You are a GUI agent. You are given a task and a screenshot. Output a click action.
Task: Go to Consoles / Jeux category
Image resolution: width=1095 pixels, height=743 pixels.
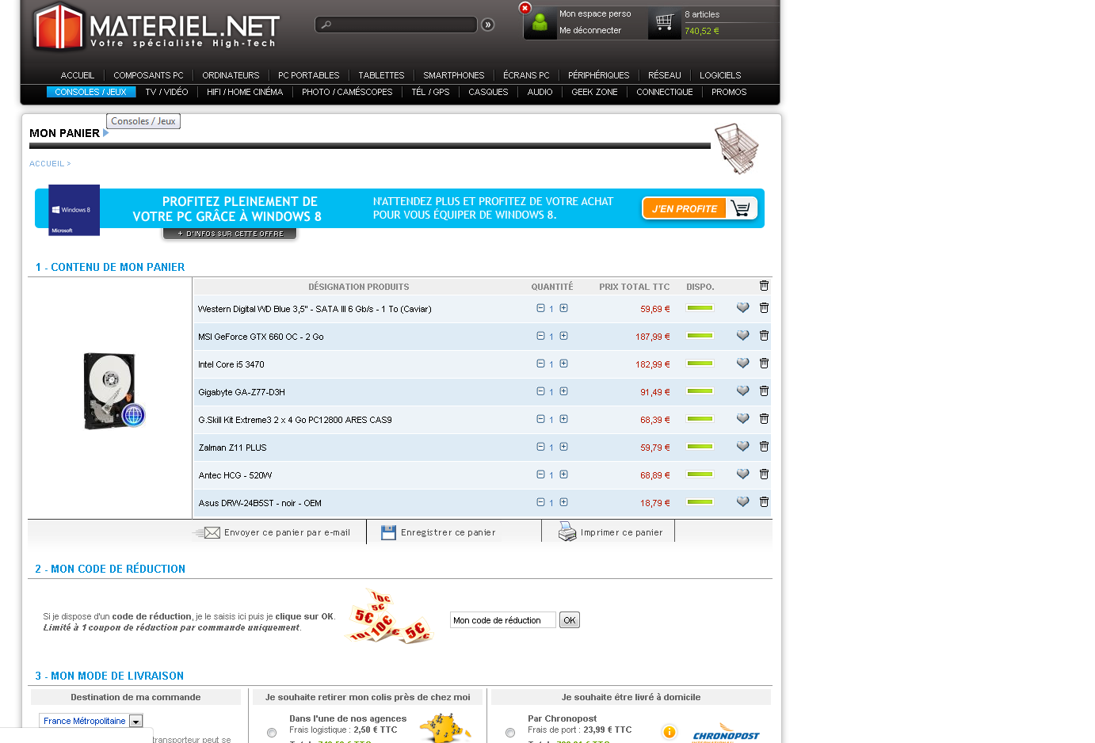tap(91, 92)
